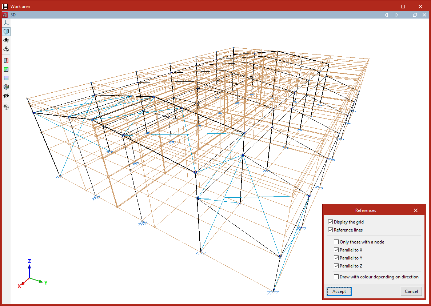This screenshot has height=306, width=431.
Task: Select the isometric axes view icon
Action: pos(6,23)
